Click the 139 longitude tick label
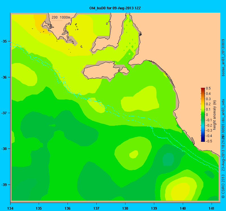226x211 pixels. pyautogui.click(x=154, y=208)
